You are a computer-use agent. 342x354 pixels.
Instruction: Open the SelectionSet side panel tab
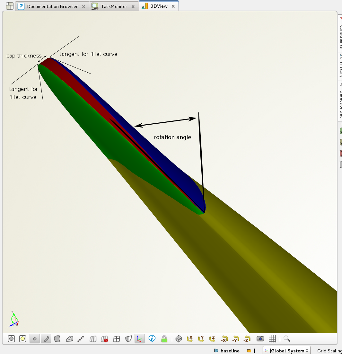[x=340, y=101]
